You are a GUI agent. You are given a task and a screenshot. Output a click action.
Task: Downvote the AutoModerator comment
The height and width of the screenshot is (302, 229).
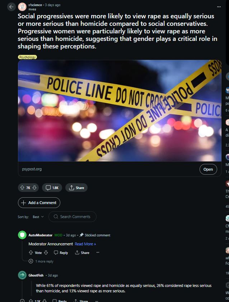tap(46, 253)
